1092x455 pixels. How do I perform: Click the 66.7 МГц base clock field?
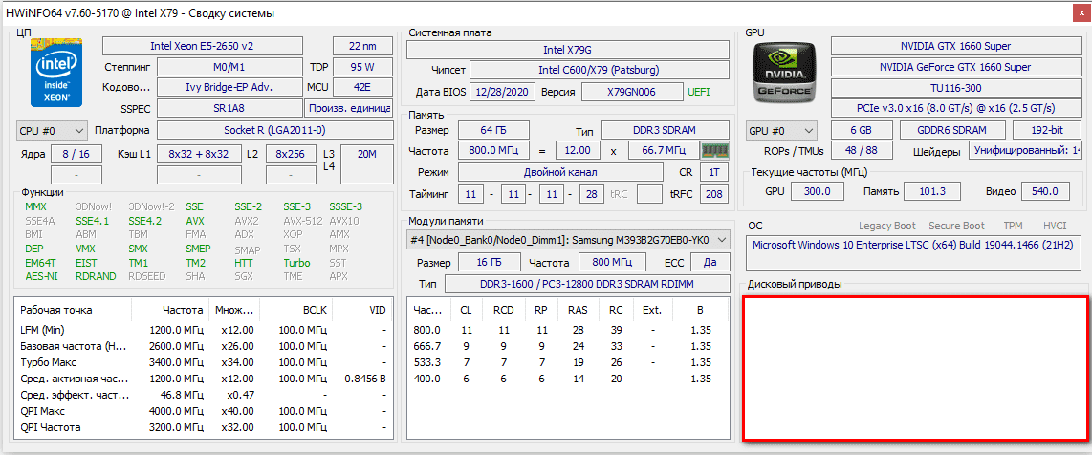pos(663,150)
